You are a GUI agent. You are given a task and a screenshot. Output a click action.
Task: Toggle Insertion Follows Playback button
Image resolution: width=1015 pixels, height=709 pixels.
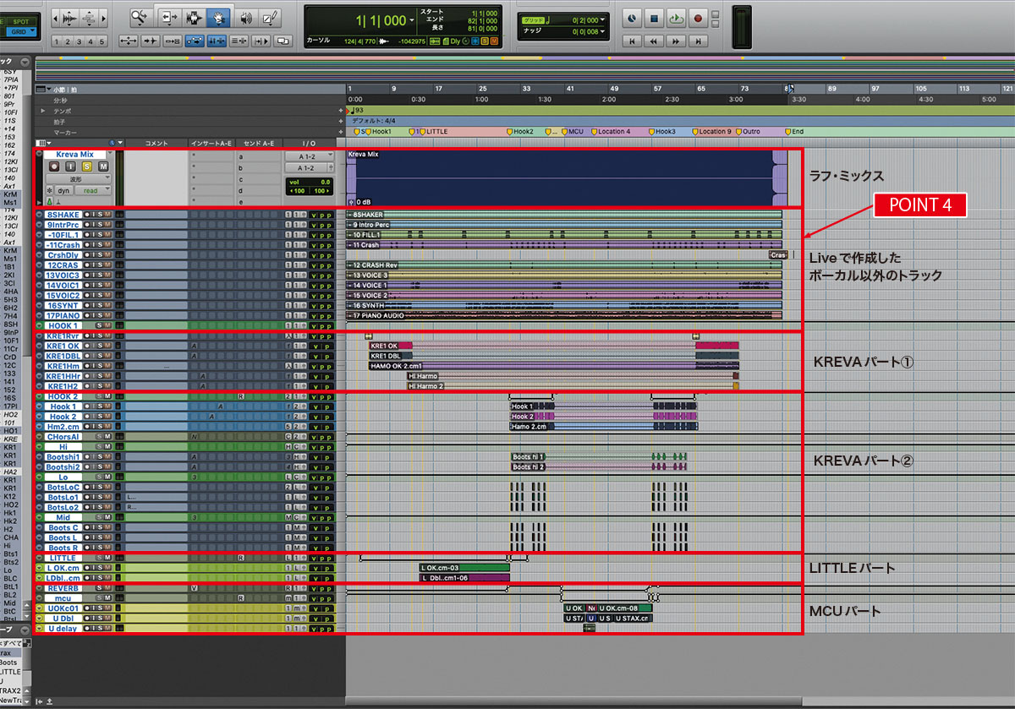261,41
